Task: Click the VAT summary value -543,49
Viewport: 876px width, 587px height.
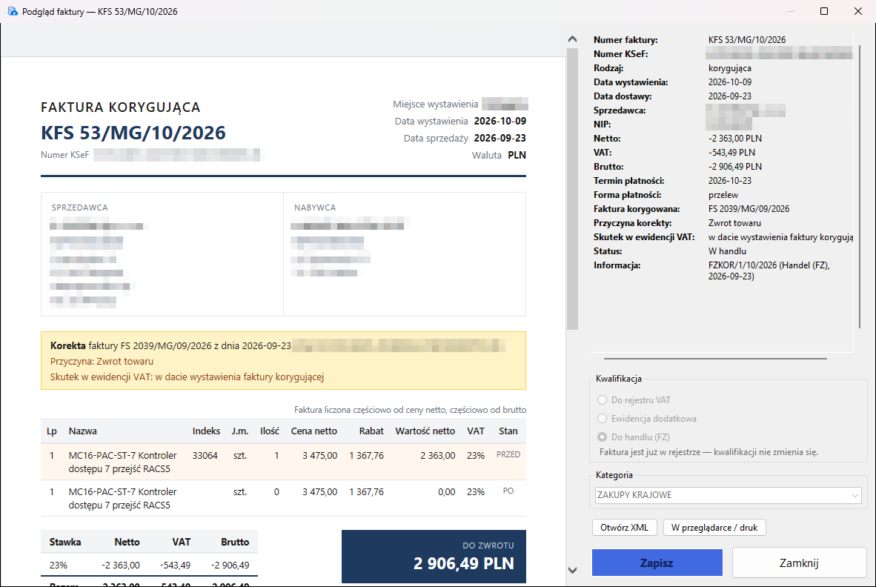Action: (175, 566)
